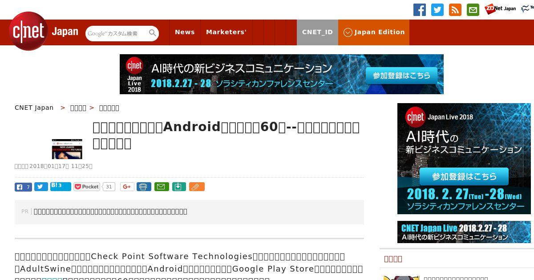Open the CNET Japan Live 2018 top banner
The image size is (534, 280).
(282, 74)
